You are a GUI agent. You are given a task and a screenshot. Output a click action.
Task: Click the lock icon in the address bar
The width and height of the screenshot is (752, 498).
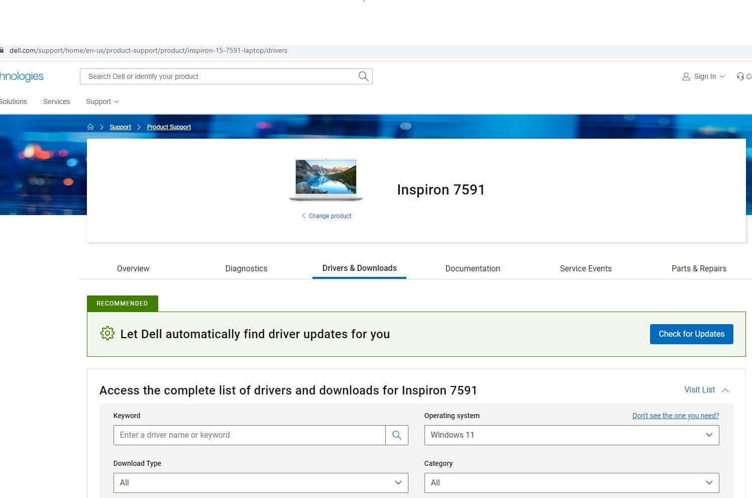click(2, 50)
